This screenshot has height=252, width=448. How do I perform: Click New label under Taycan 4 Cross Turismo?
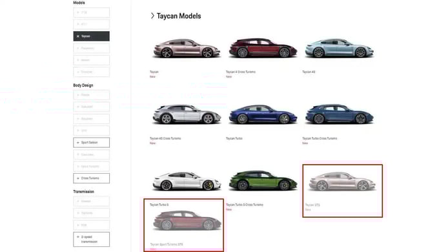pyautogui.click(x=229, y=77)
